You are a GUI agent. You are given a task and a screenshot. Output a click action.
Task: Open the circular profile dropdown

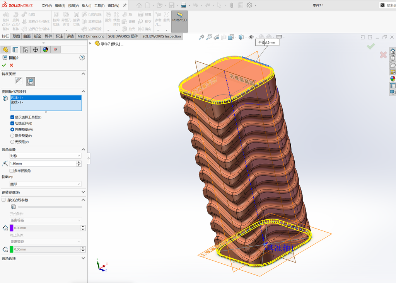(x=46, y=184)
